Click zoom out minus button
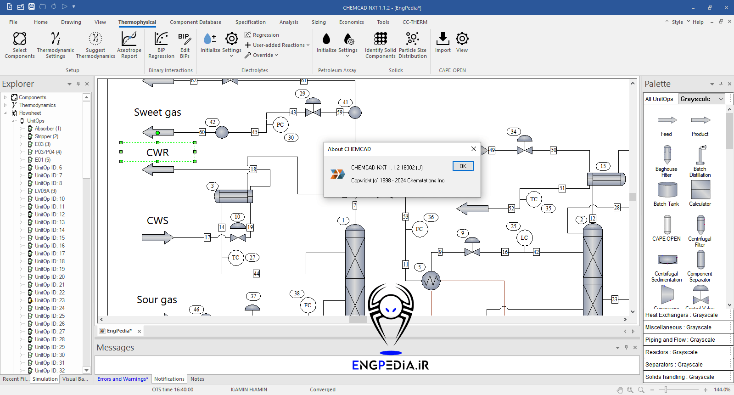This screenshot has width=734, height=395. click(652, 390)
